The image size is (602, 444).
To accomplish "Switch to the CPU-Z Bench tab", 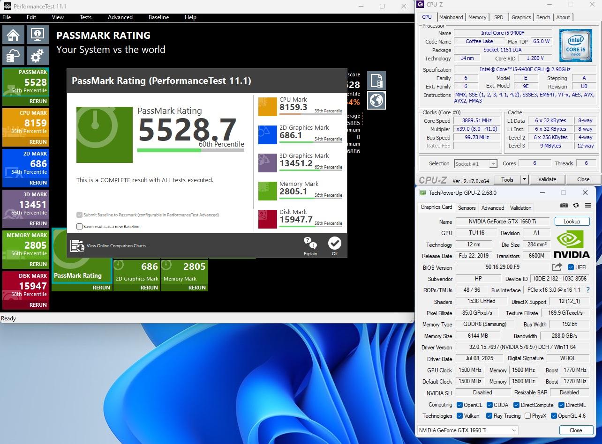I will (543, 17).
